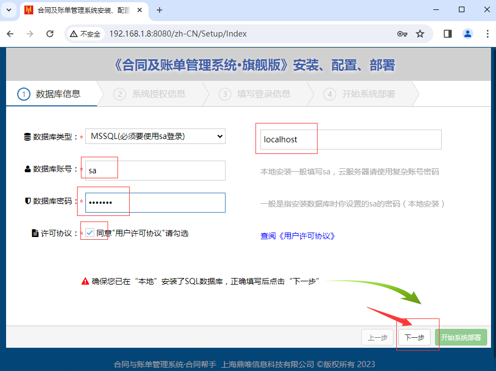The image size is (496, 371).
Task: Click the 上一步 button
Action: (x=377, y=338)
